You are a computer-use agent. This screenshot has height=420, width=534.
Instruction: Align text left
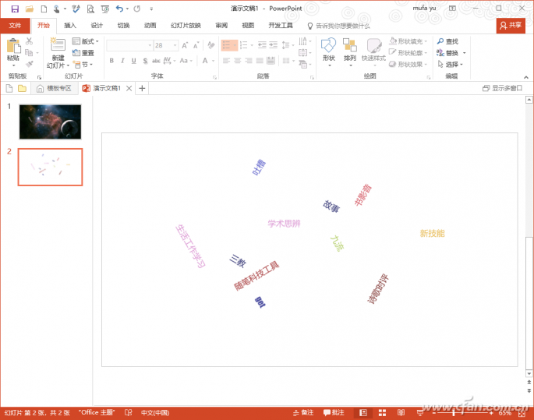(226, 61)
